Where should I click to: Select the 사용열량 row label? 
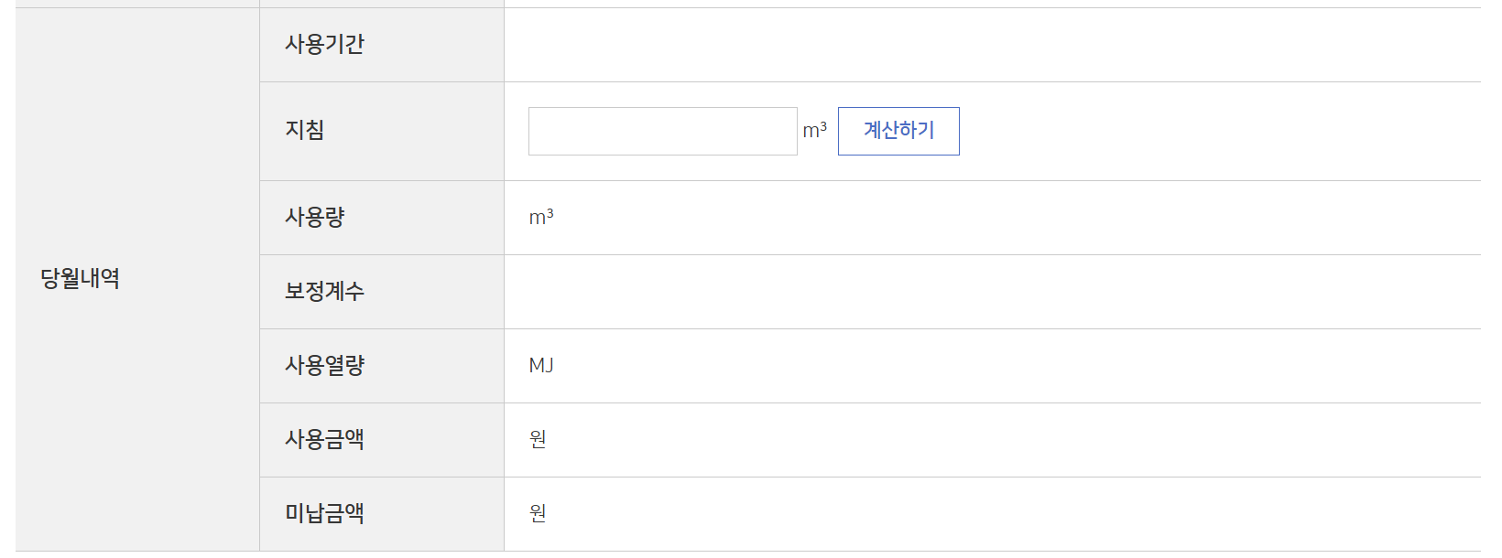324,365
